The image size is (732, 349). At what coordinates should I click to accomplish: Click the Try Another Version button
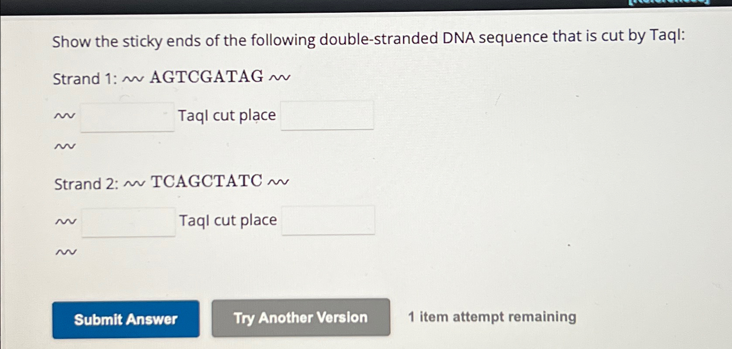(301, 318)
